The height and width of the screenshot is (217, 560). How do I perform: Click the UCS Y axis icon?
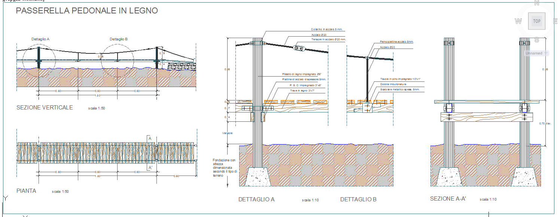[x=5, y=198]
